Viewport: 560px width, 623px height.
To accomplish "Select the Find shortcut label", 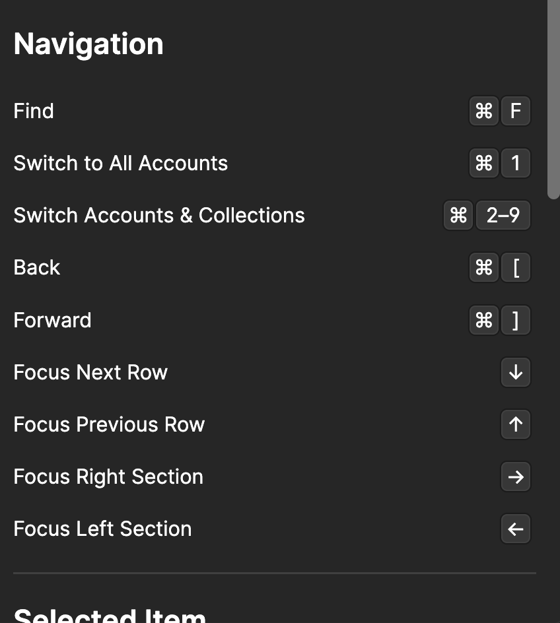I will pos(34,111).
